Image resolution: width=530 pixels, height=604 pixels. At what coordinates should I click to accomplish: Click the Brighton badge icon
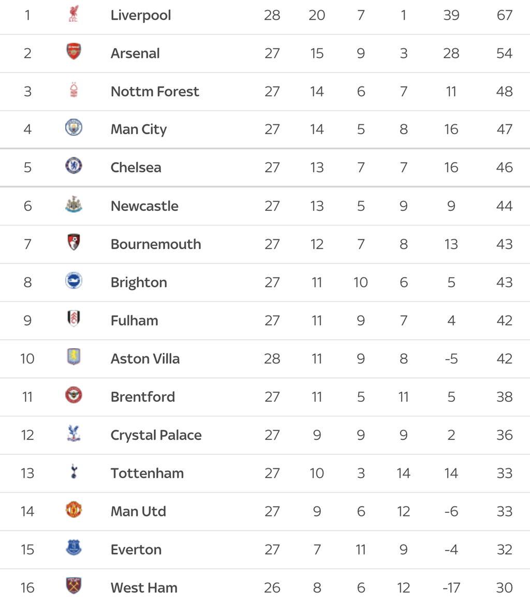pyautogui.click(x=73, y=280)
